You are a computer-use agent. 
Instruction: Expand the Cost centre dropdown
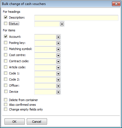[x=58, y=56]
